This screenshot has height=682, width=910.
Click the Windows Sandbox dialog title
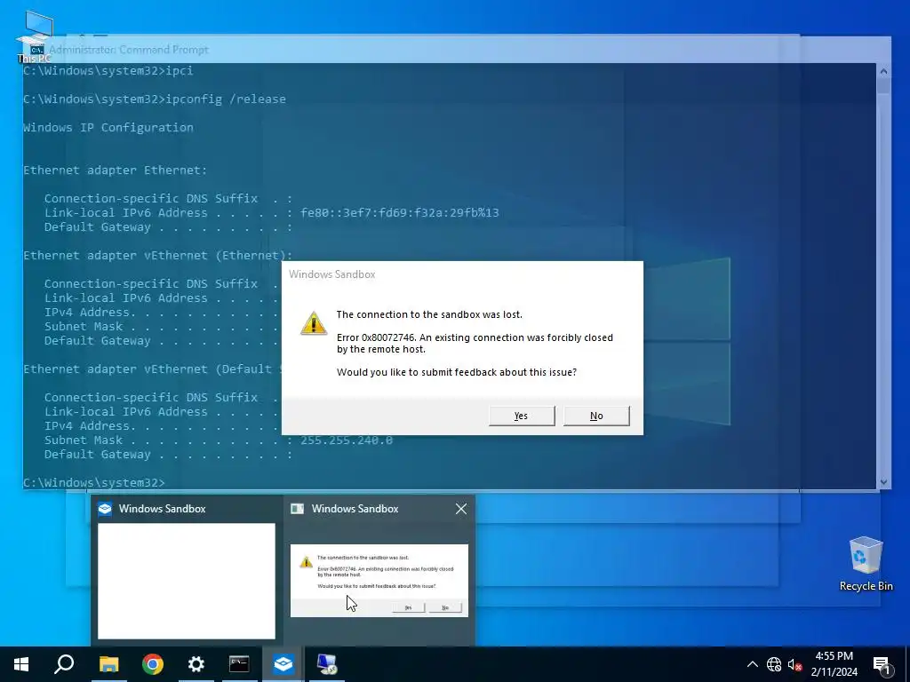pos(332,274)
